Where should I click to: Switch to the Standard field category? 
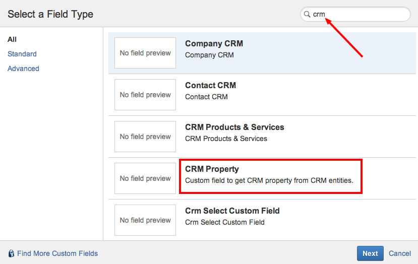pos(22,54)
